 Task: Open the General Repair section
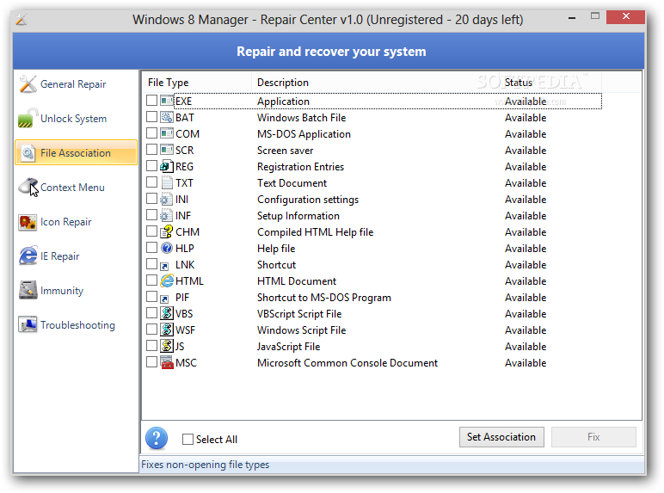[x=76, y=83]
